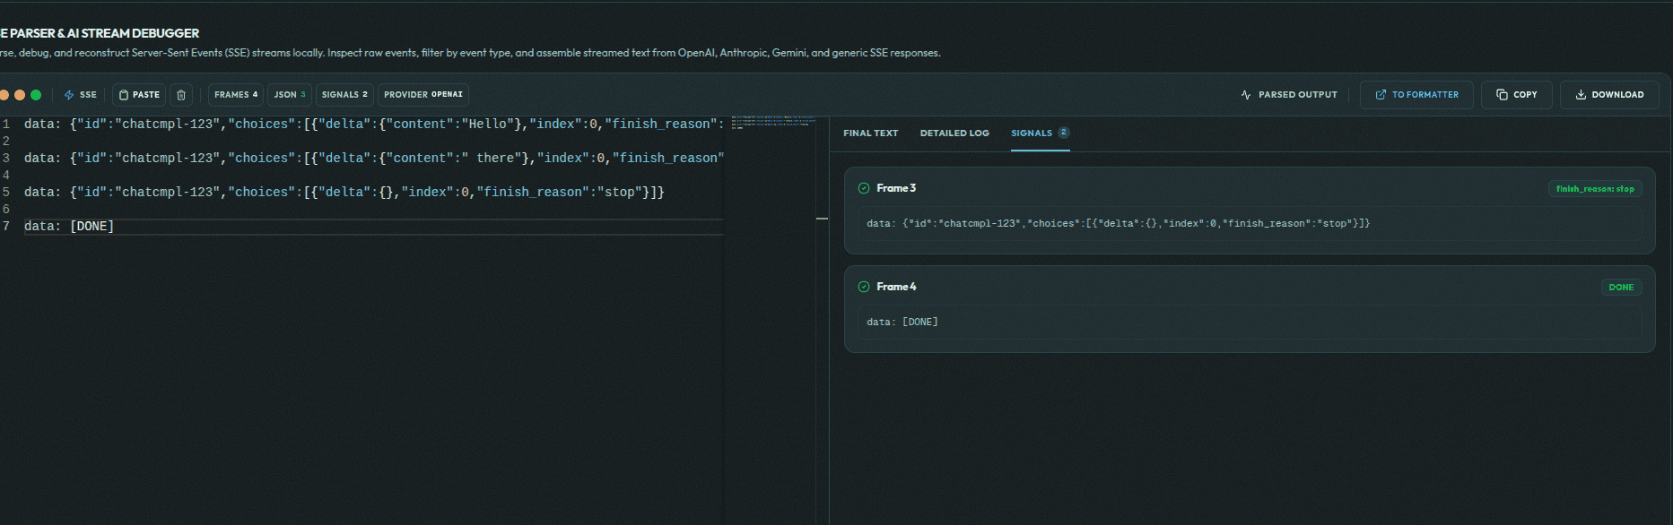Click the orange window dot beside green

[x=20, y=95]
